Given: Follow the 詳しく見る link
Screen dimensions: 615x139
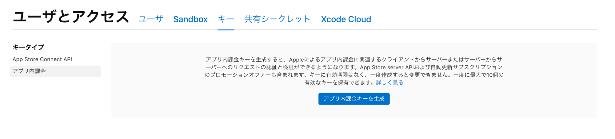Looking at the screenshot, I should point(389,82).
